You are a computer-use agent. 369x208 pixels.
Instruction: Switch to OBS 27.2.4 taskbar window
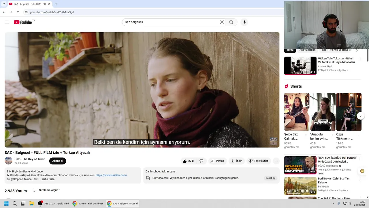[x=54, y=203]
